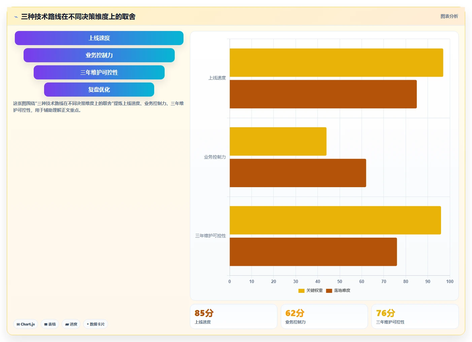
Task: Click the 表格 chip
Action: coord(50,324)
